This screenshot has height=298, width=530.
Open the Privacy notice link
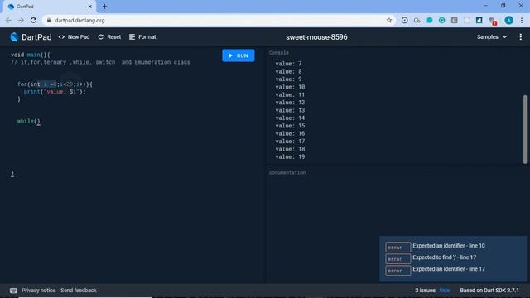39,291
